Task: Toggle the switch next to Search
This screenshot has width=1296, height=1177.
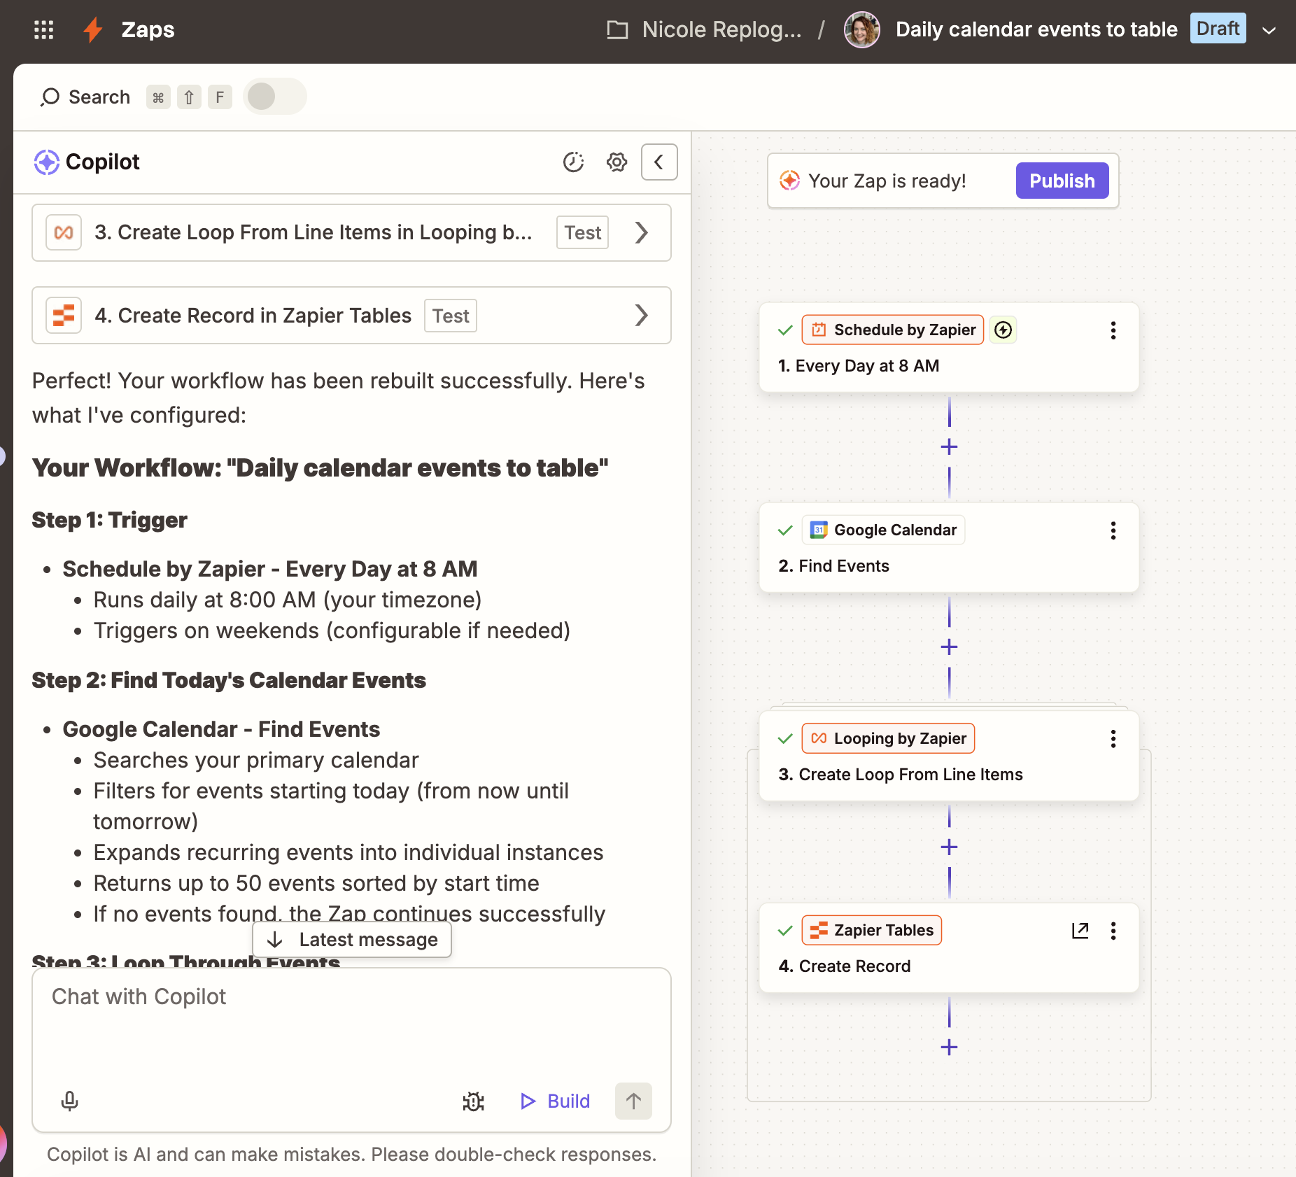Action: tap(274, 97)
